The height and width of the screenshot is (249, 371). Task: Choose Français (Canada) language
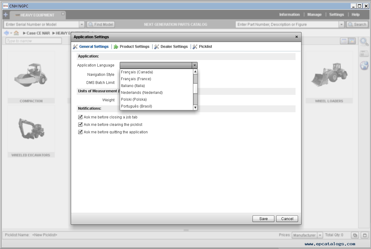pyautogui.click(x=157, y=72)
